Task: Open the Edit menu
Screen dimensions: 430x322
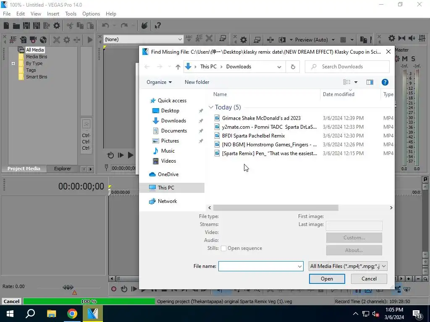Action: click(x=20, y=14)
